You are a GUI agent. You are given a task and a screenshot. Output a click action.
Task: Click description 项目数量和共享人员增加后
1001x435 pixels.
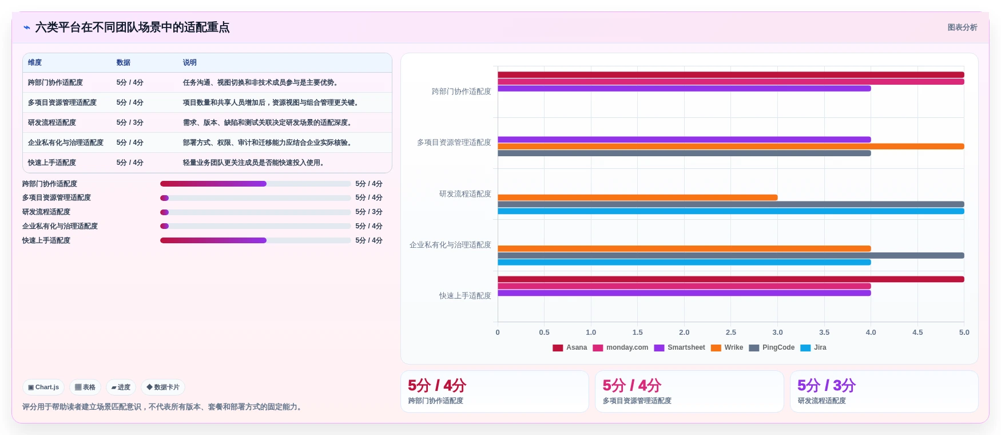271,102
